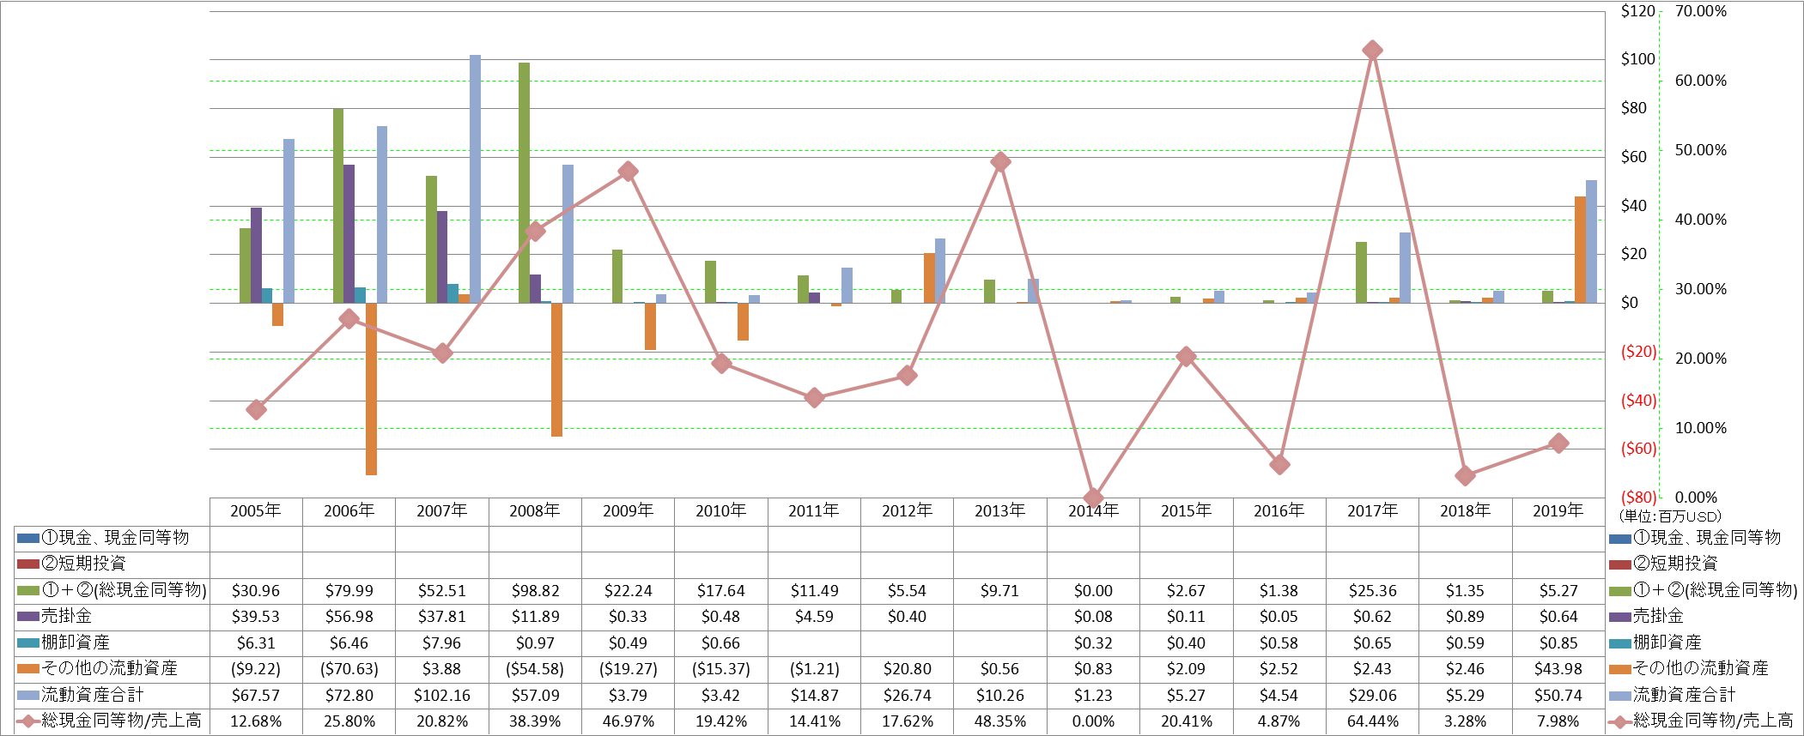The width and height of the screenshot is (1804, 736).
Task: Click the left row label 棚卸資産
Action: 76,642
